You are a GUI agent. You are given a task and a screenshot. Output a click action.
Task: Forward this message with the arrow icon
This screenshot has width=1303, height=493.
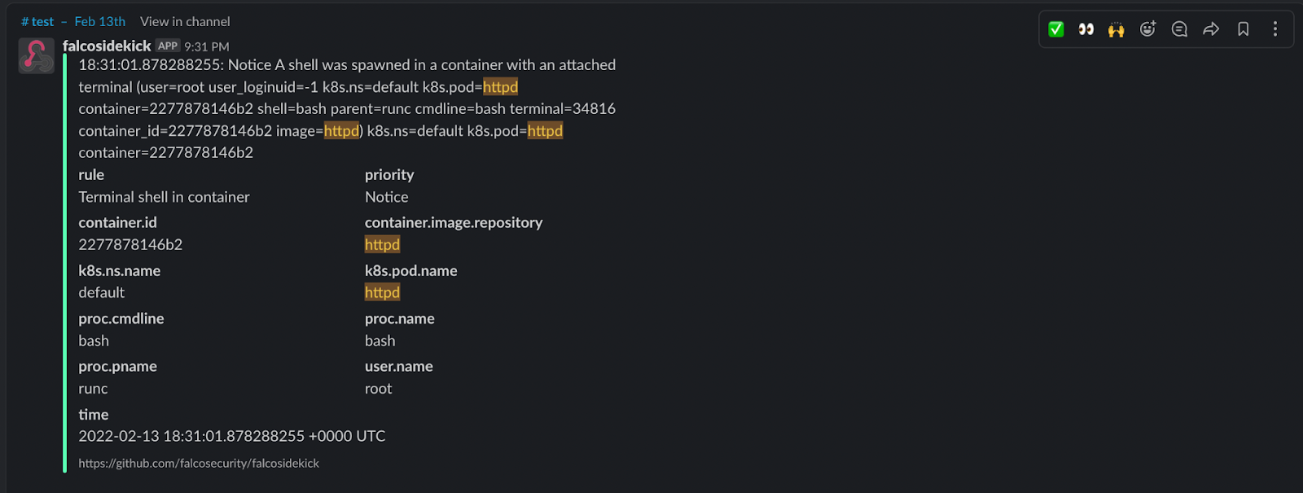click(x=1211, y=29)
